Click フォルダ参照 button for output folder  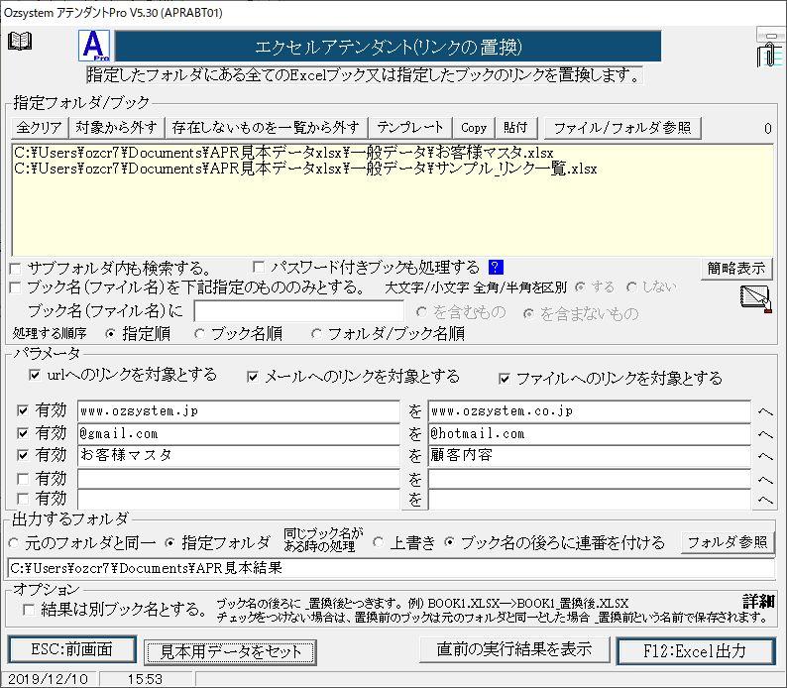click(x=728, y=542)
